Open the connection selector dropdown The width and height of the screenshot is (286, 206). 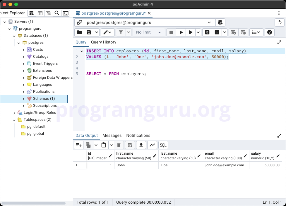click(x=209, y=22)
